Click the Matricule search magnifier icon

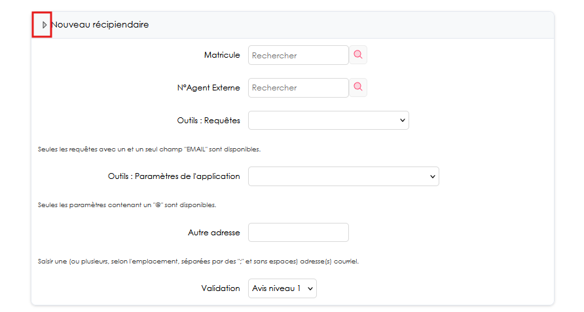[x=358, y=55]
